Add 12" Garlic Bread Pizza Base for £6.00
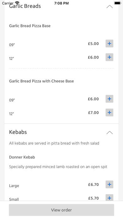 109,57
